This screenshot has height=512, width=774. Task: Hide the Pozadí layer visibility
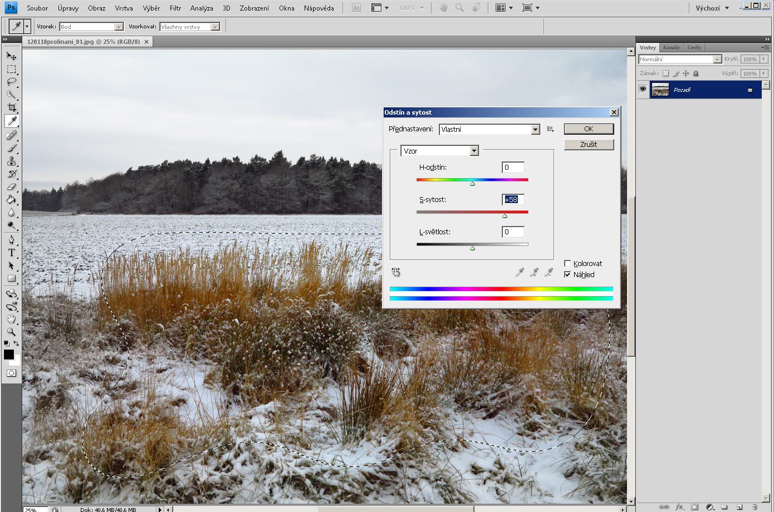pos(643,89)
